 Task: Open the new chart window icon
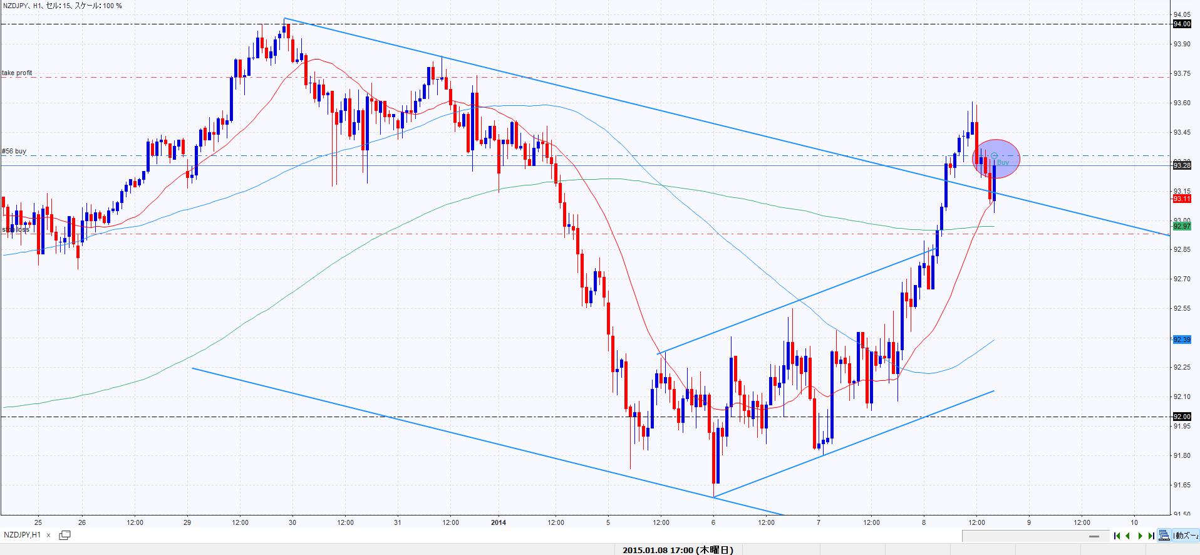(x=65, y=535)
